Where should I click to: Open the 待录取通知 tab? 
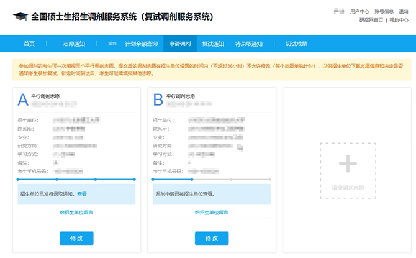coord(249,44)
